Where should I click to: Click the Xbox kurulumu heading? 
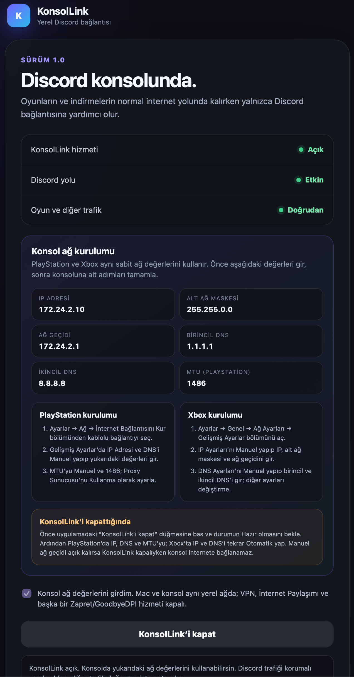[x=215, y=415]
